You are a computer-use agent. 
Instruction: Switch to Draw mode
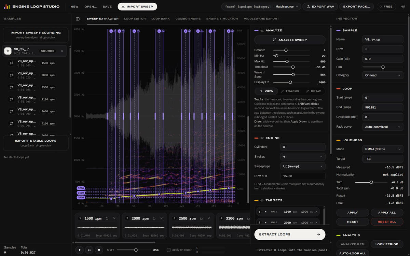point(313,91)
